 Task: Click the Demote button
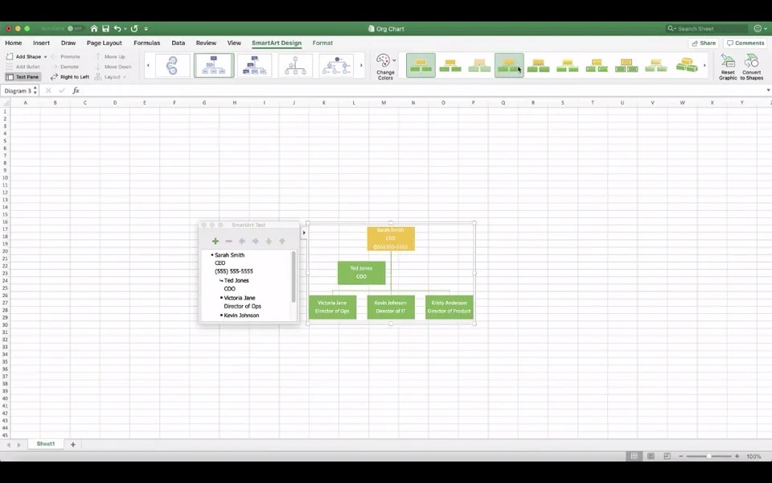tap(64, 67)
